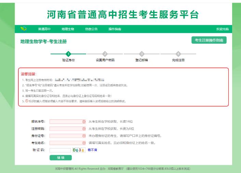Click the 验证码 input field
This screenshot has width=241, height=173.
click(60, 150)
